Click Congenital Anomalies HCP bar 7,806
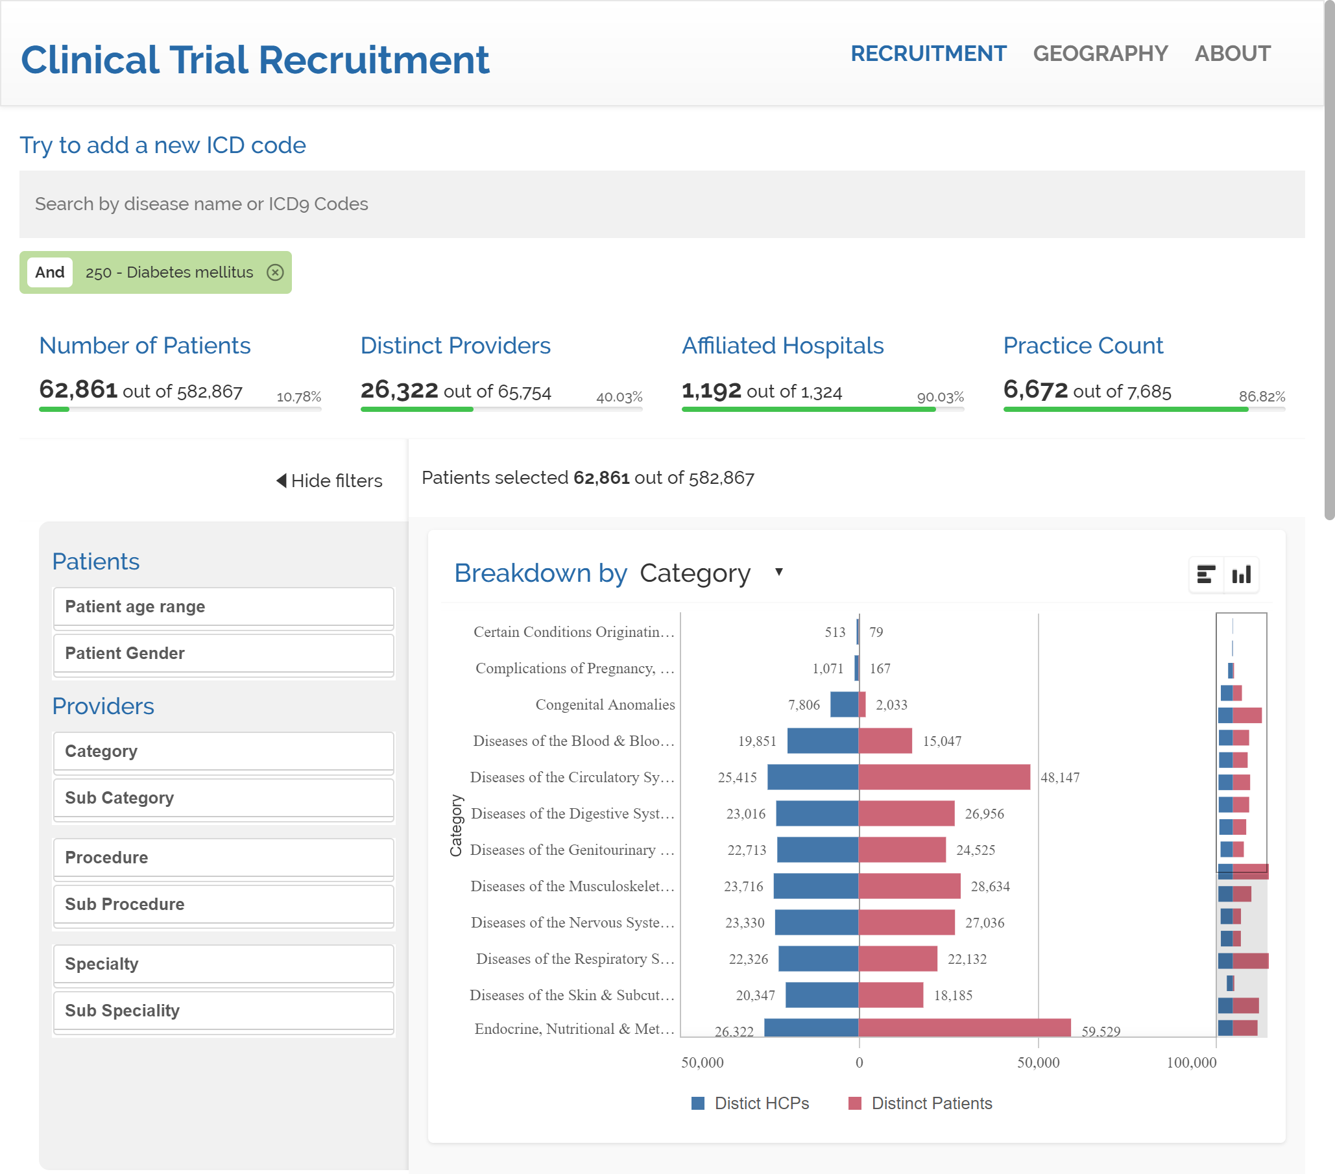 pos(845,704)
